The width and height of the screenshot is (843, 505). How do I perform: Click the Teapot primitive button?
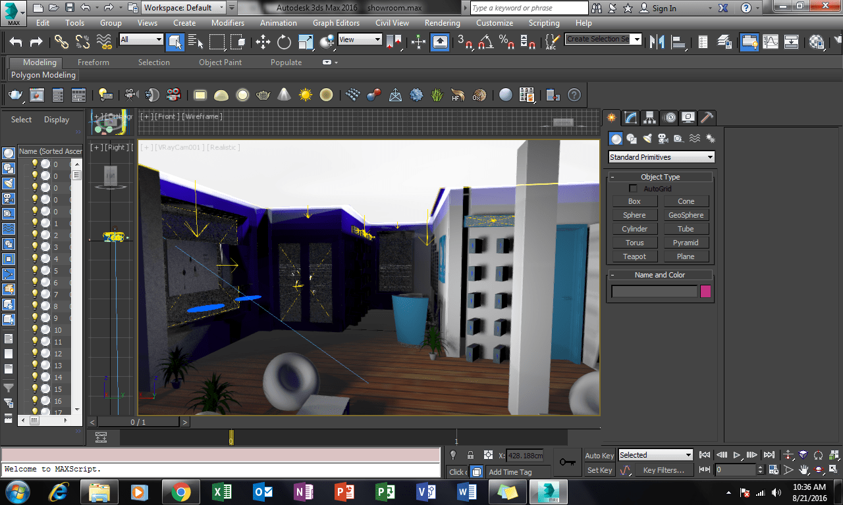tap(634, 256)
